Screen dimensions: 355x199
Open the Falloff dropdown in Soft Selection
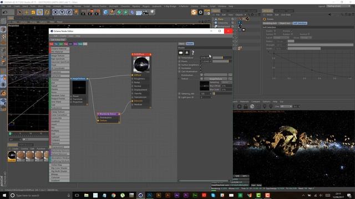[281, 38]
